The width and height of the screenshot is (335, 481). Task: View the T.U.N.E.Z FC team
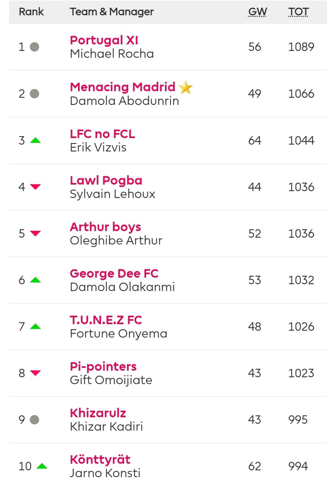point(106,320)
